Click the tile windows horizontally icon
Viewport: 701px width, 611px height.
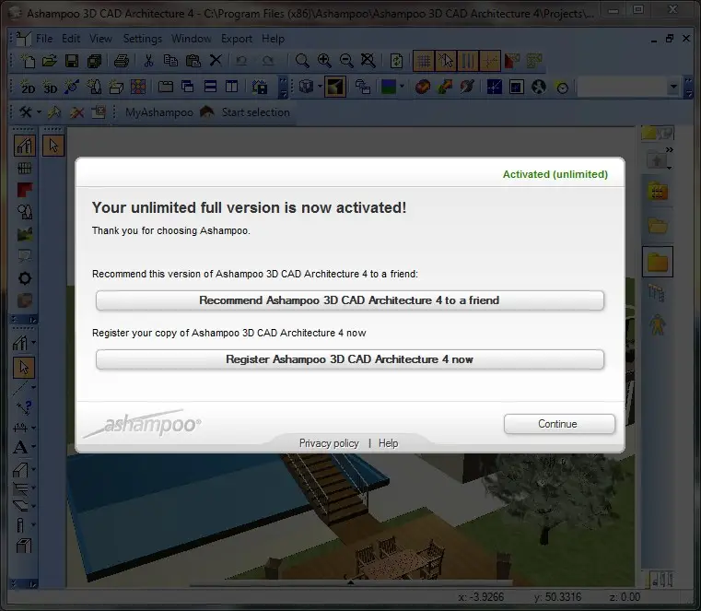210,87
